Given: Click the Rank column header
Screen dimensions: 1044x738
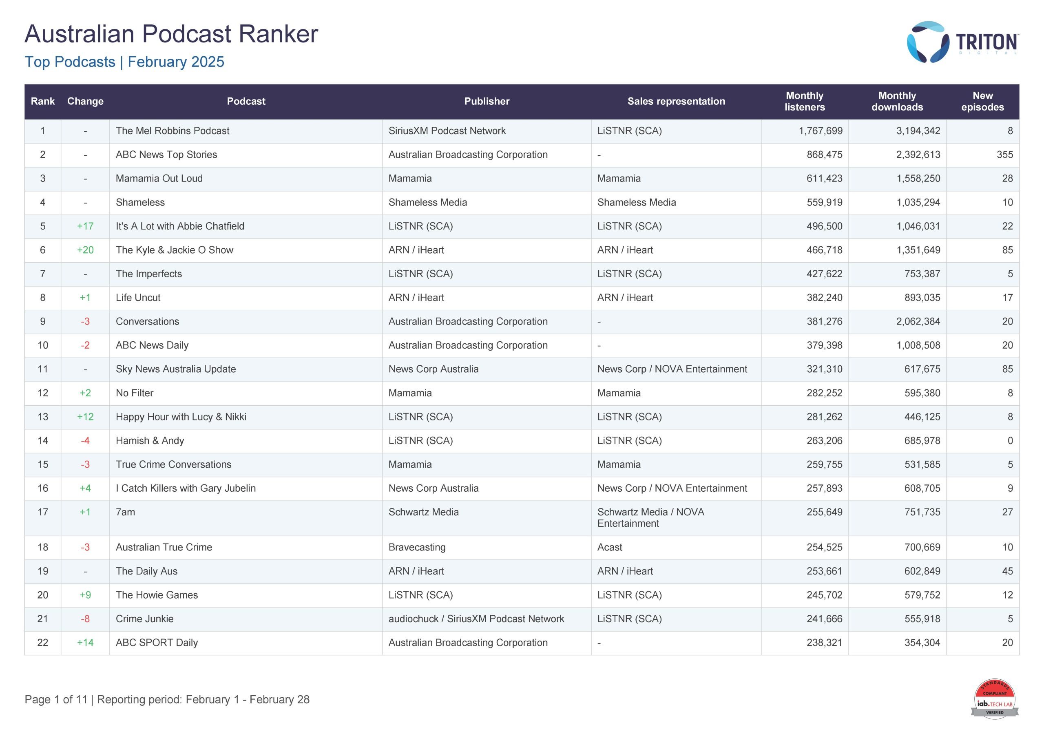Looking at the screenshot, I should (43, 102).
